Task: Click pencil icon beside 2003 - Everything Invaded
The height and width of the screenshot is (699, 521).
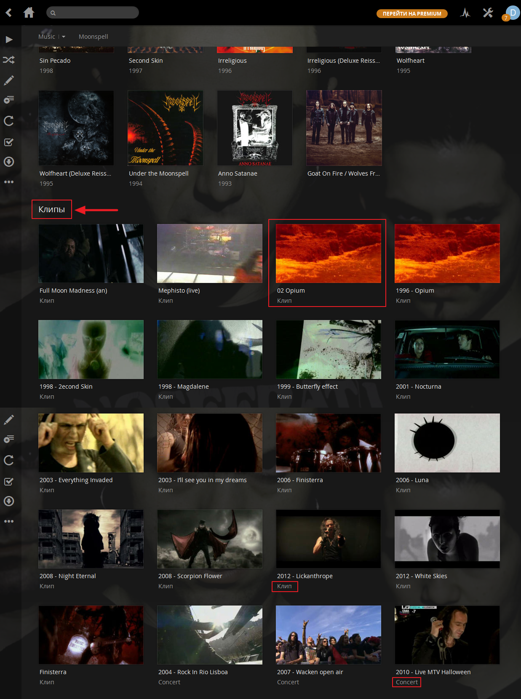Action: tap(9, 419)
